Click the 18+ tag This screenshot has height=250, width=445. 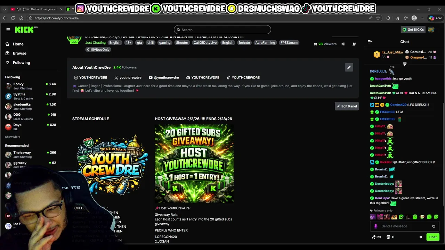pos(129,43)
